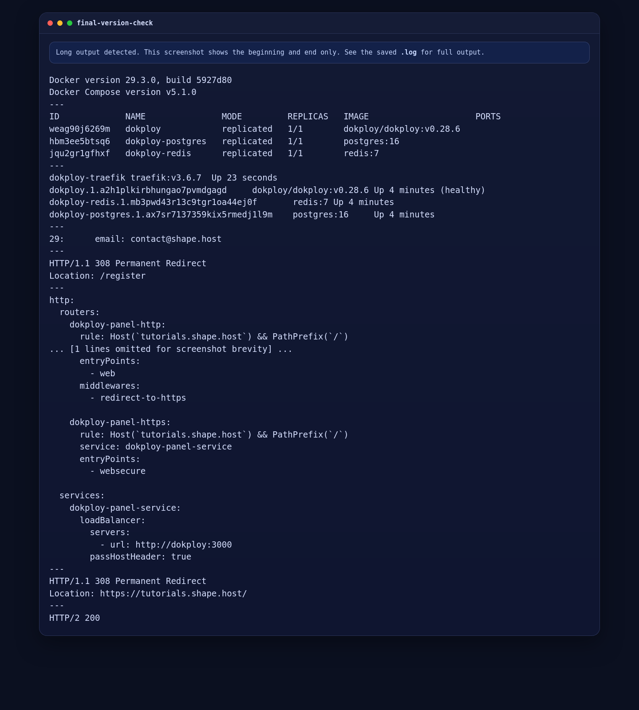The image size is (639, 710).
Task: Click the PORTS column header
Action: coord(488,117)
